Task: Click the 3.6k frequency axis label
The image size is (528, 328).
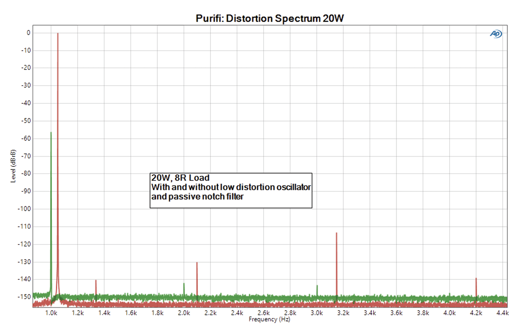Action: 396,313
